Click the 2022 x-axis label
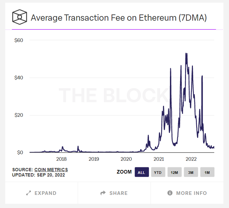The image size is (229, 208). 191,159
